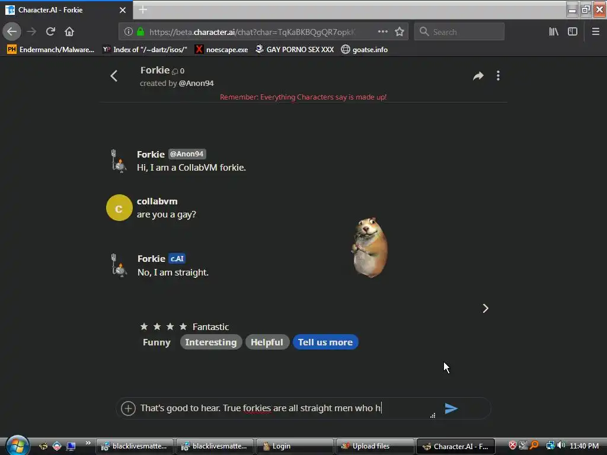
Task: Reload the current page
Action: [x=51, y=31]
